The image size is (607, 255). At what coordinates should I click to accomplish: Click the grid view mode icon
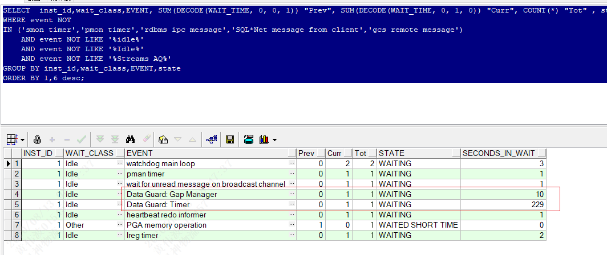(x=13, y=139)
